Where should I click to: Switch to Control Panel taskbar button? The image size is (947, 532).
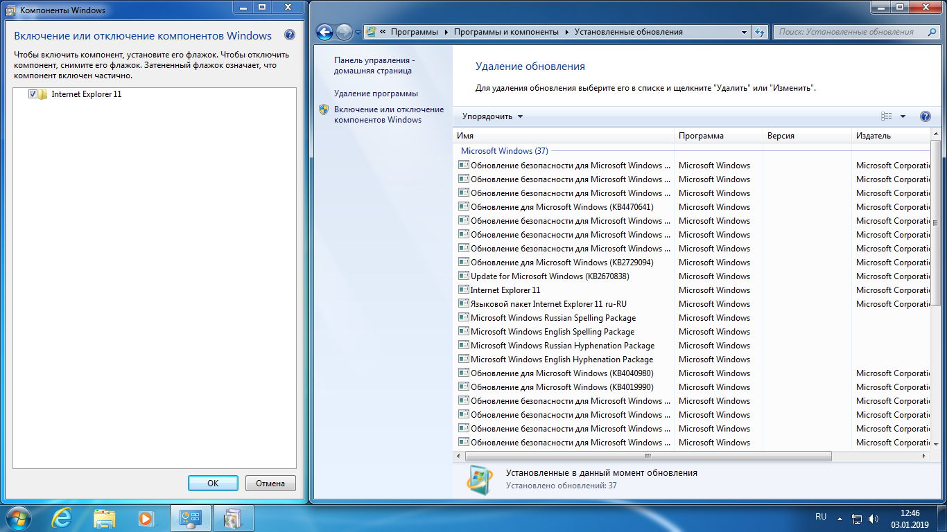pyautogui.click(x=191, y=517)
